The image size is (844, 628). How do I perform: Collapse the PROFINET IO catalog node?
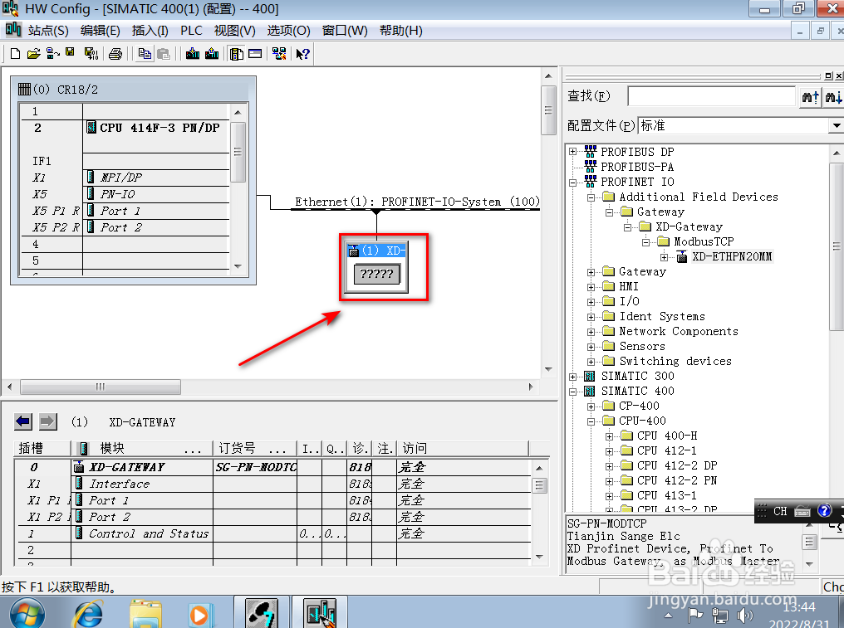click(572, 183)
